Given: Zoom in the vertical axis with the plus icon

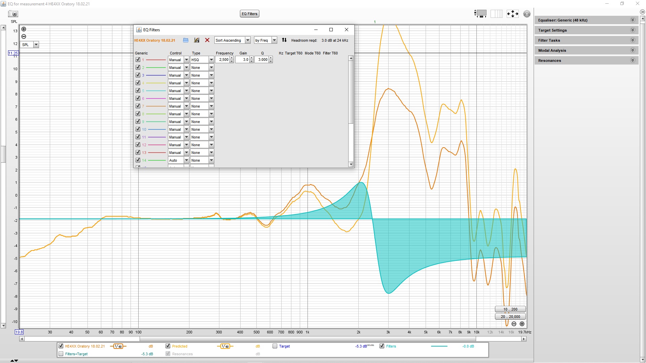Looking at the screenshot, I should (x=24, y=29).
